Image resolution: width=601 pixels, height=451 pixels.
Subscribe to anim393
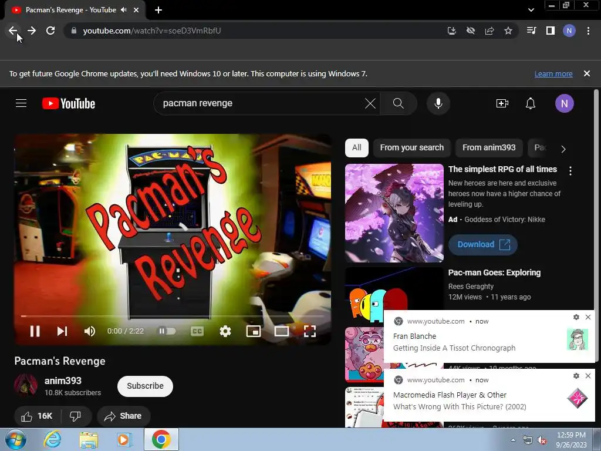(x=146, y=386)
